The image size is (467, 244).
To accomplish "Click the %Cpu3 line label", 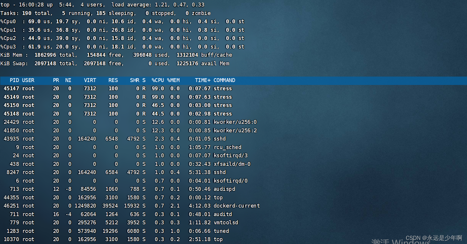I will pos(8,47).
